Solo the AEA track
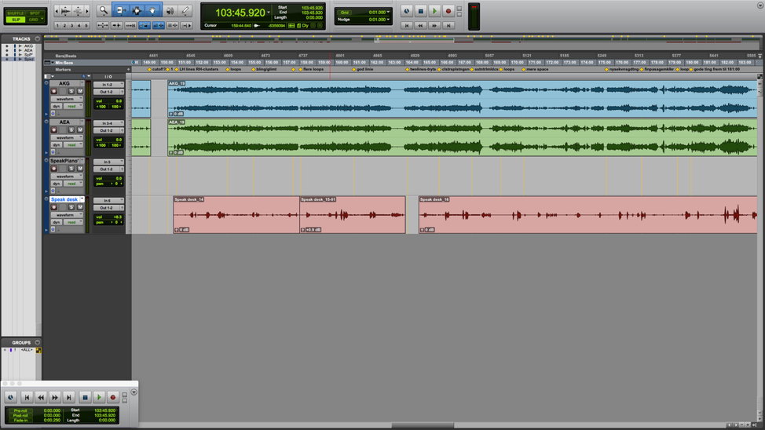This screenshot has height=430, width=765. [x=71, y=130]
